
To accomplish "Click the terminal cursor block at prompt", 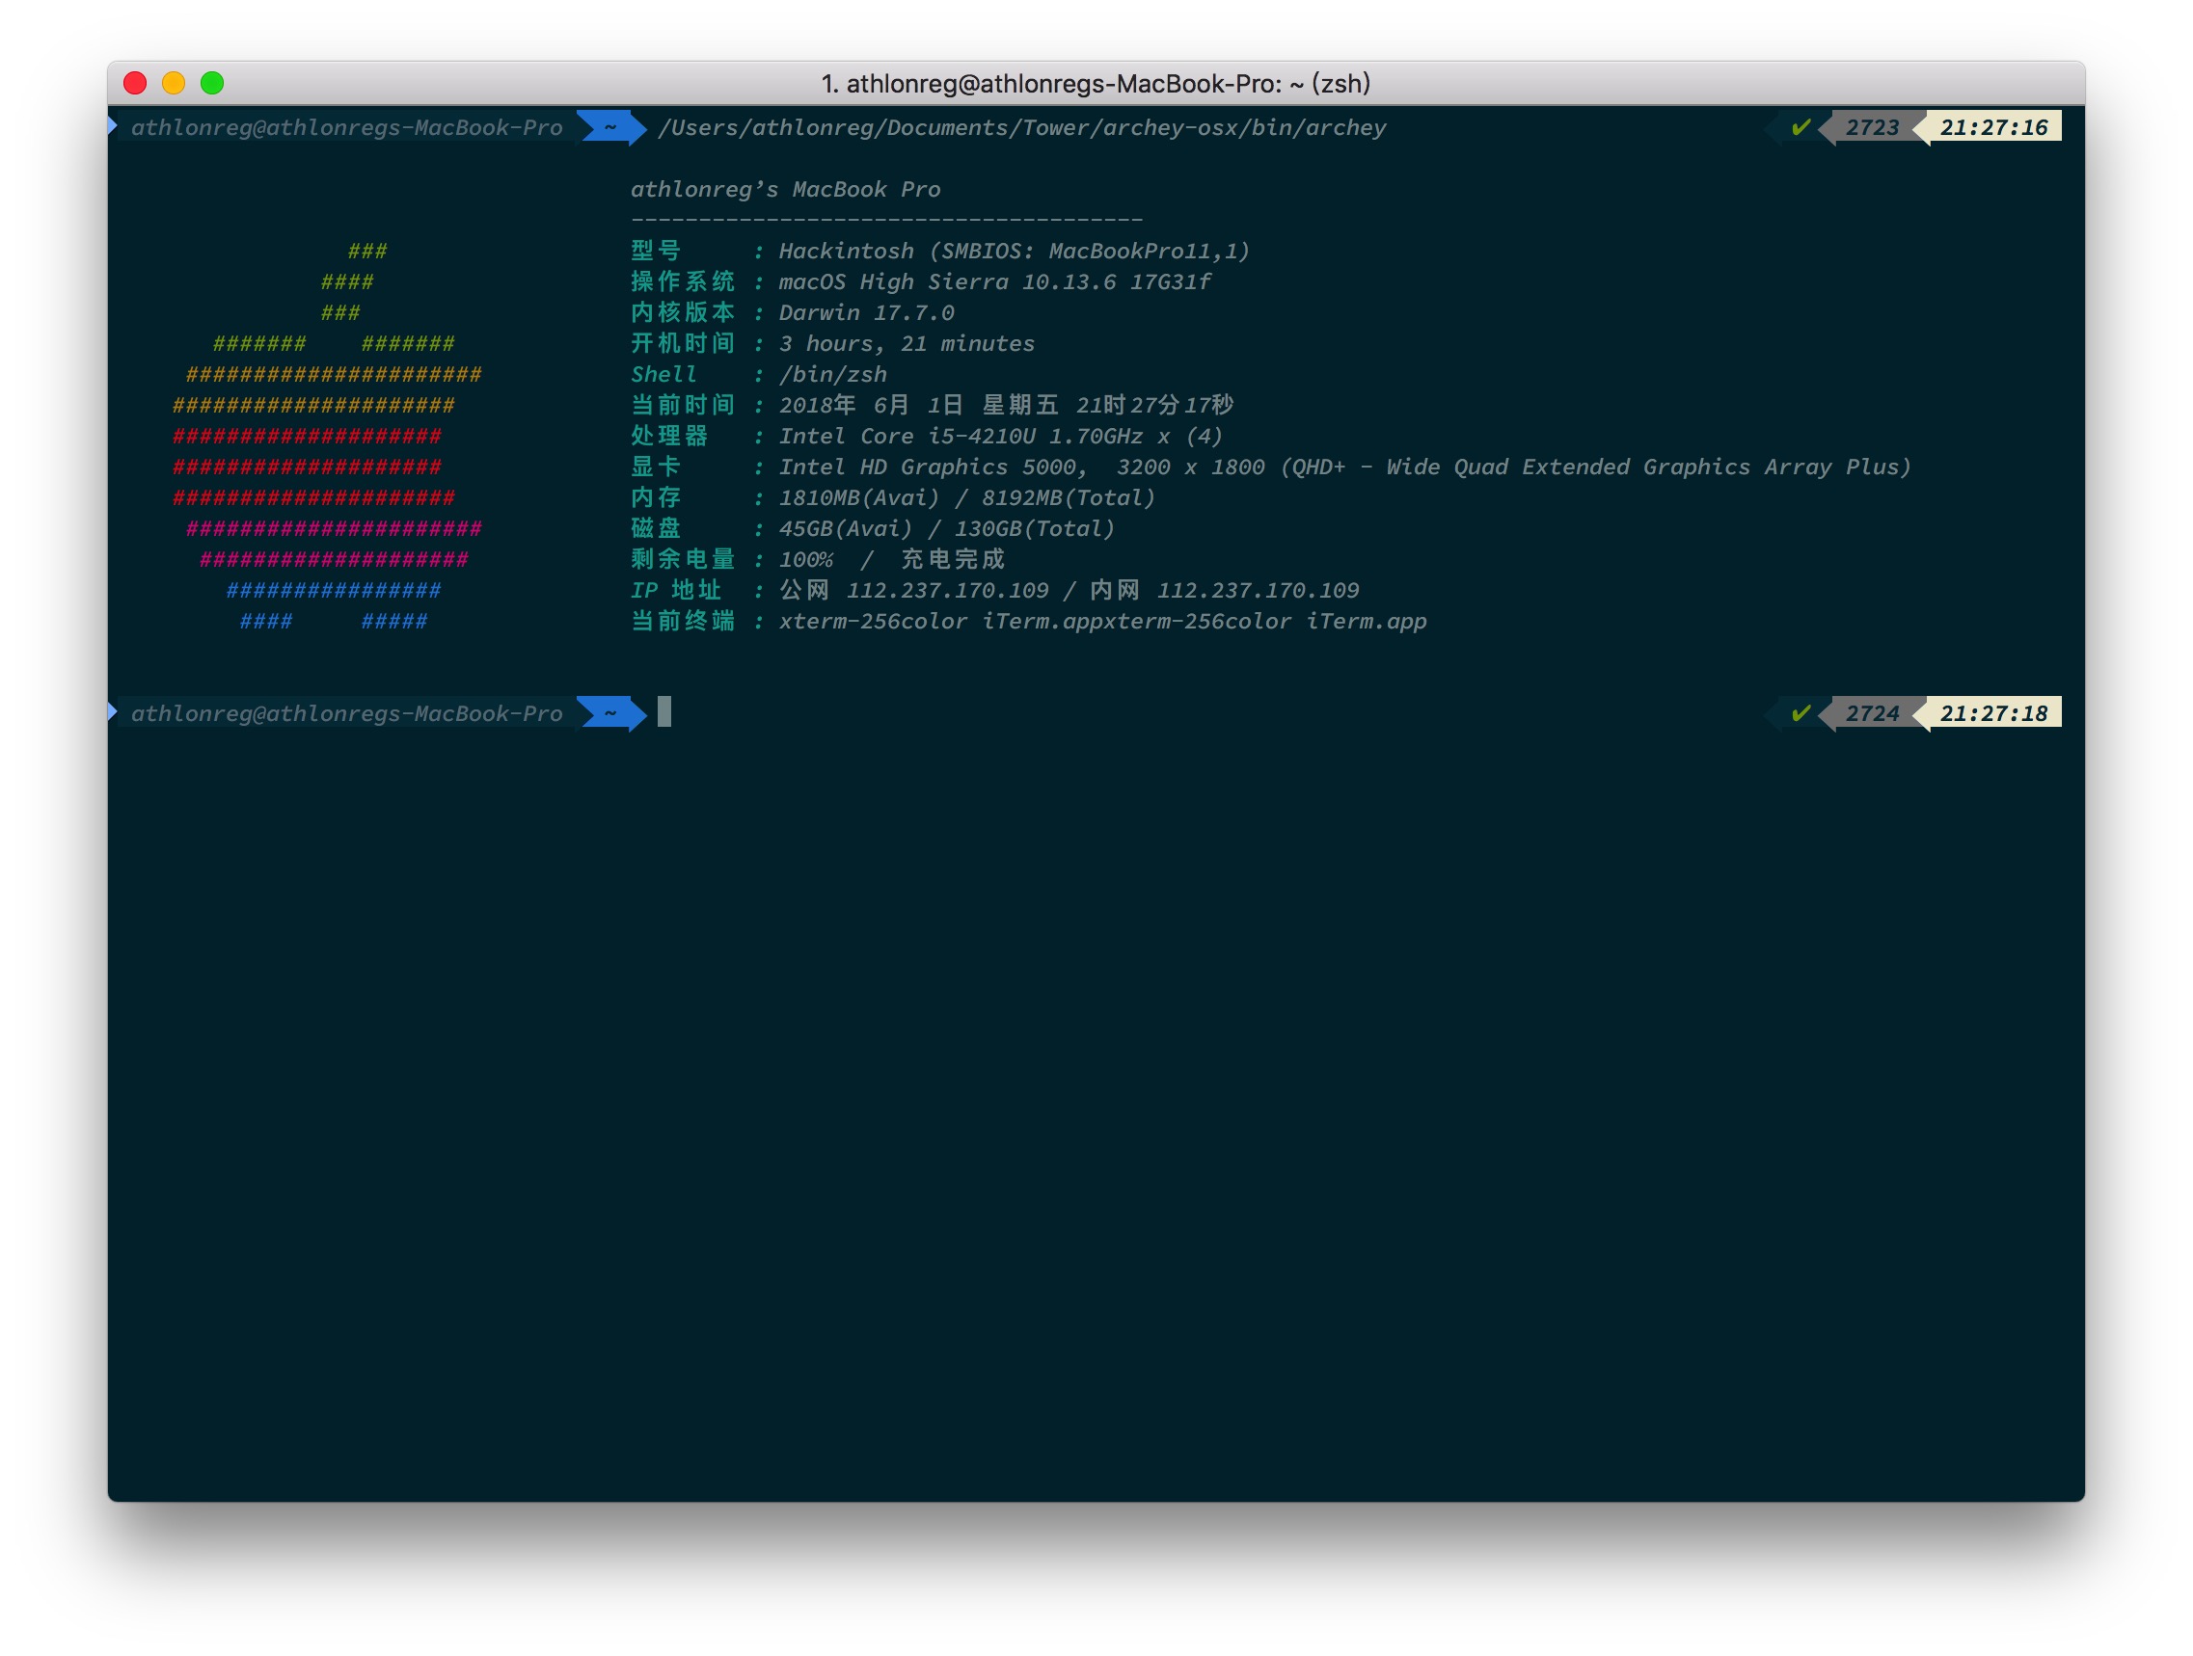I will tap(664, 711).
